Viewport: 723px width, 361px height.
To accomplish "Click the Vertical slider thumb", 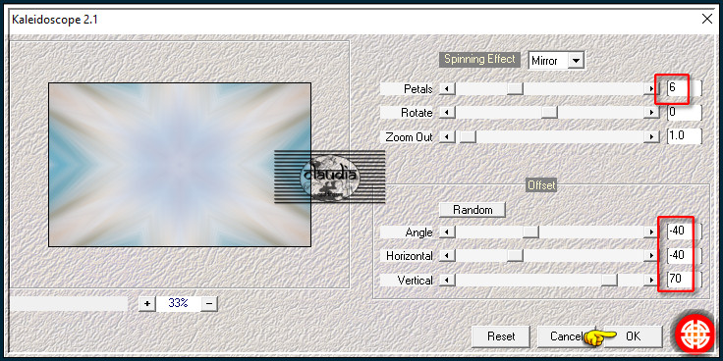I will pos(609,280).
